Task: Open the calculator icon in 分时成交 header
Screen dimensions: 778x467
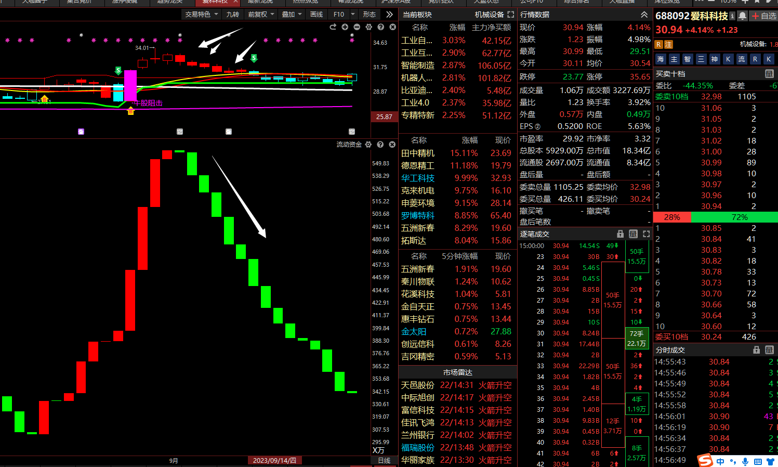Action: pos(770,350)
